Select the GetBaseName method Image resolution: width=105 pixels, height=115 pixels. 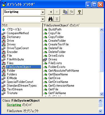58,74
